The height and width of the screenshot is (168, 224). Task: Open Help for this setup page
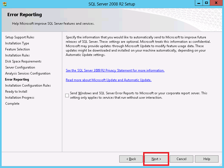pyautogui.click(x=207, y=159)
